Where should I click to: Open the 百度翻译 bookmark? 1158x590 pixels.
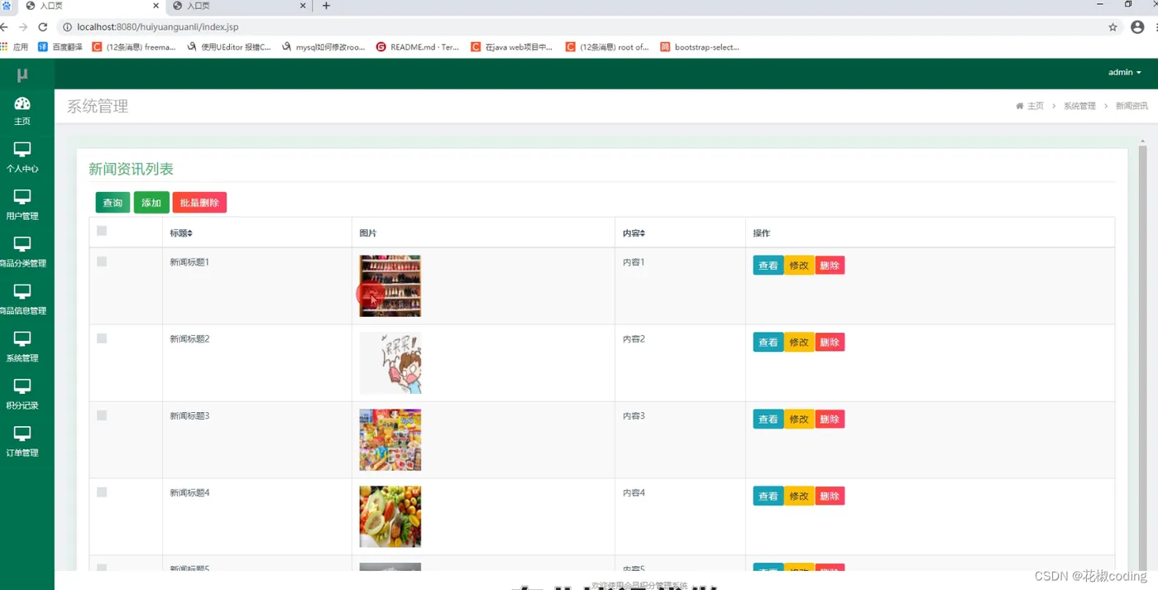click(x=60, y=47)
